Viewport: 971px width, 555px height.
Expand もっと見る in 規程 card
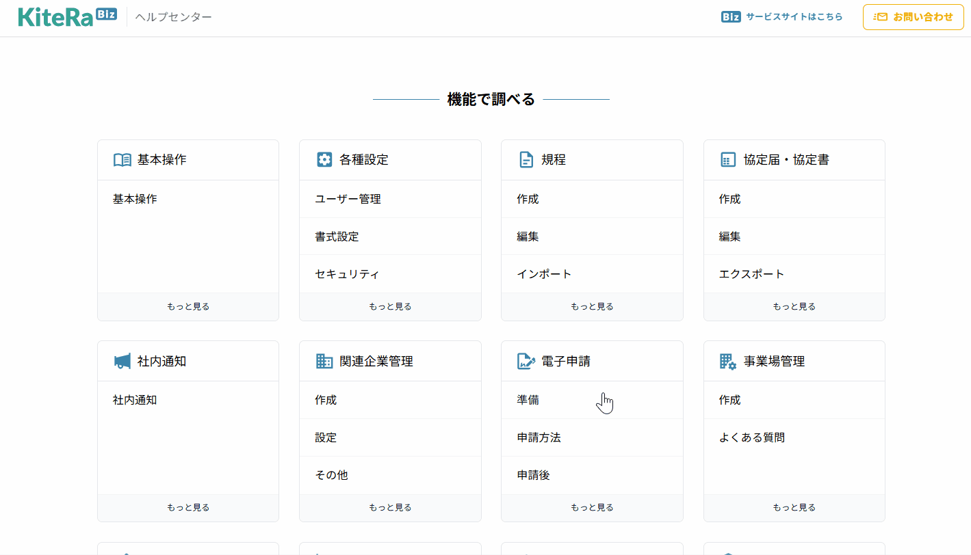[592, 307]
